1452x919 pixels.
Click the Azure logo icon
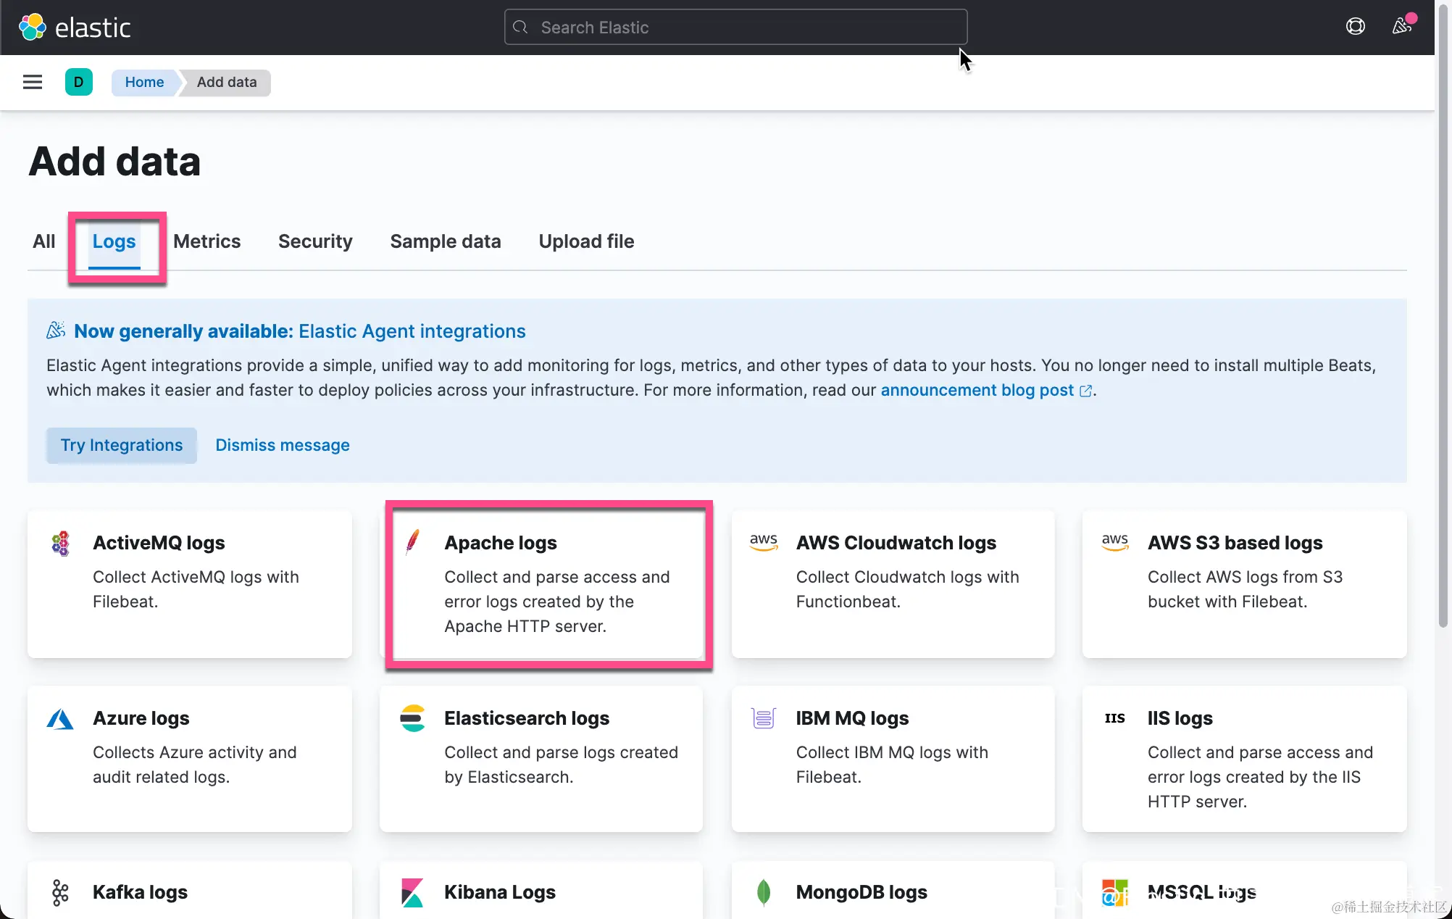pyautogui.click(x=60, y=718)
